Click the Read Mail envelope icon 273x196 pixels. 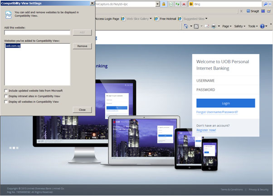207,26
